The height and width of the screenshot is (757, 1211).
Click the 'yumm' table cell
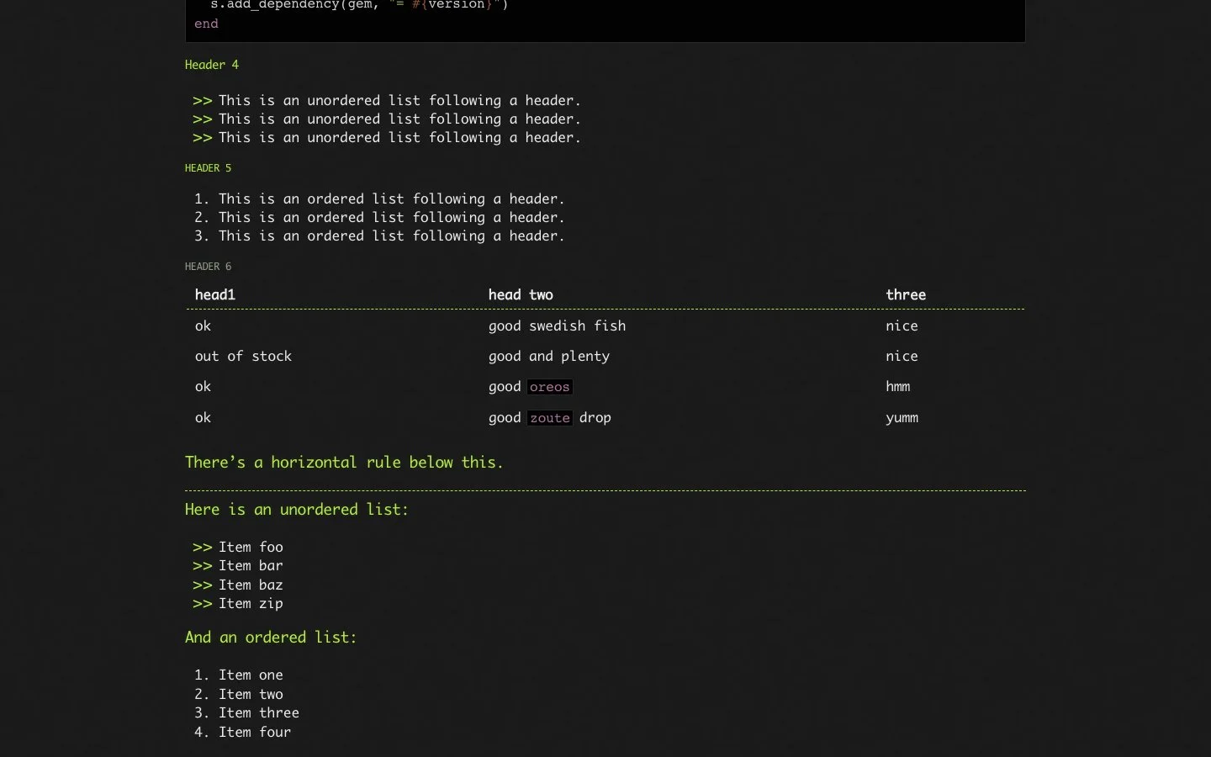point(902,418)
